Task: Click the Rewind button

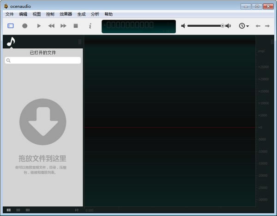Action: pos(51,26)
